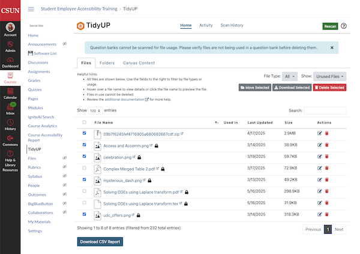The image size is (360, 254).
Task: Click delete trash icon for celebration.png
Action: (x=327, y=157)
